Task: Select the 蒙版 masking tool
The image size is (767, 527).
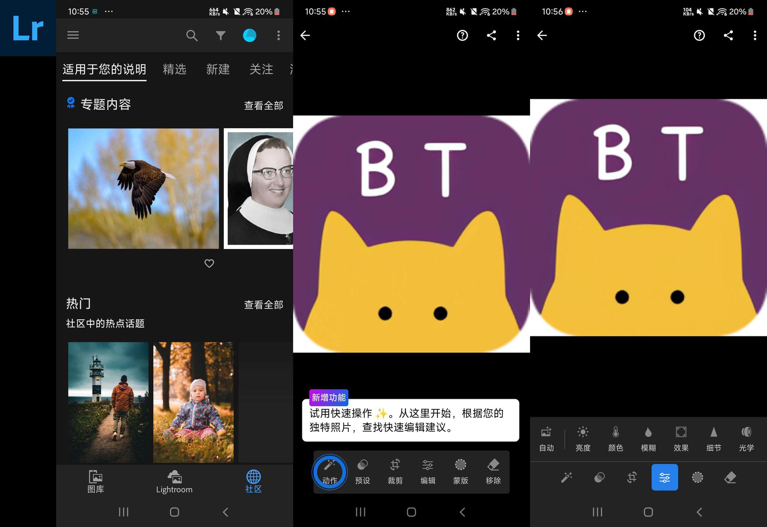Action: (460, 472)
